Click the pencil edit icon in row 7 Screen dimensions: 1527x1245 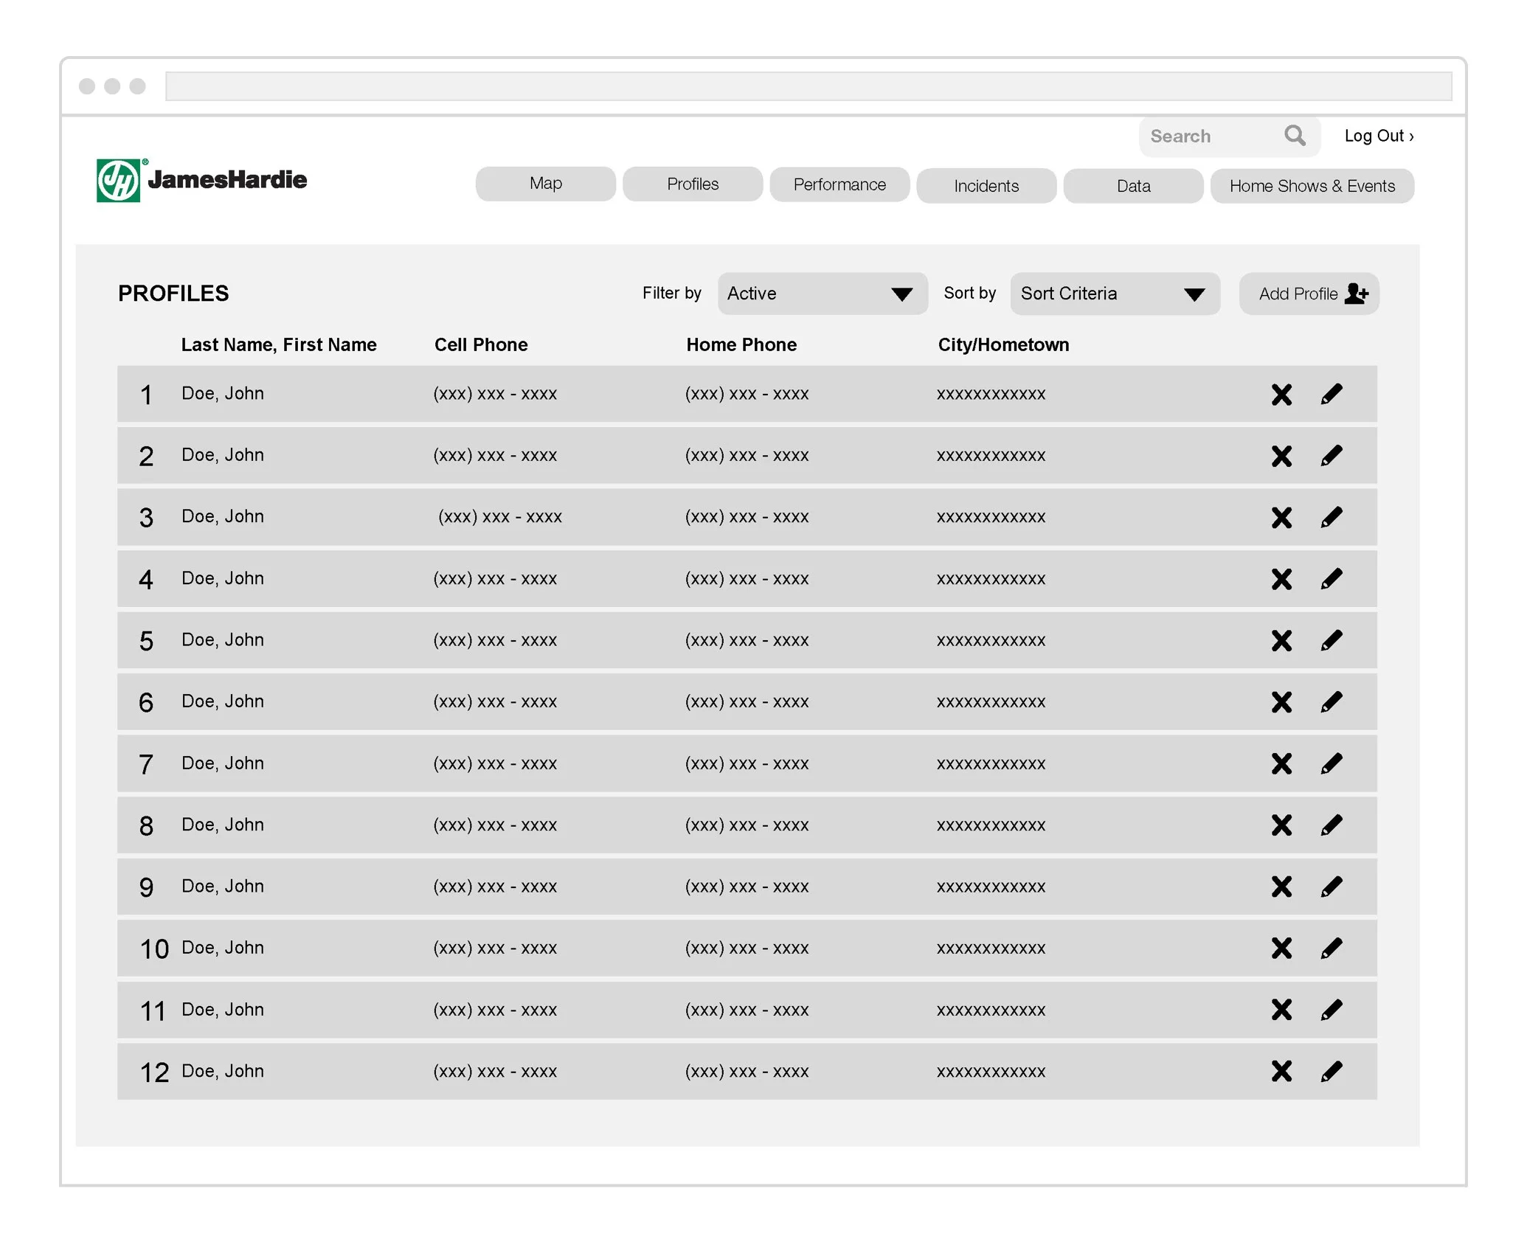click(1331, 763)
